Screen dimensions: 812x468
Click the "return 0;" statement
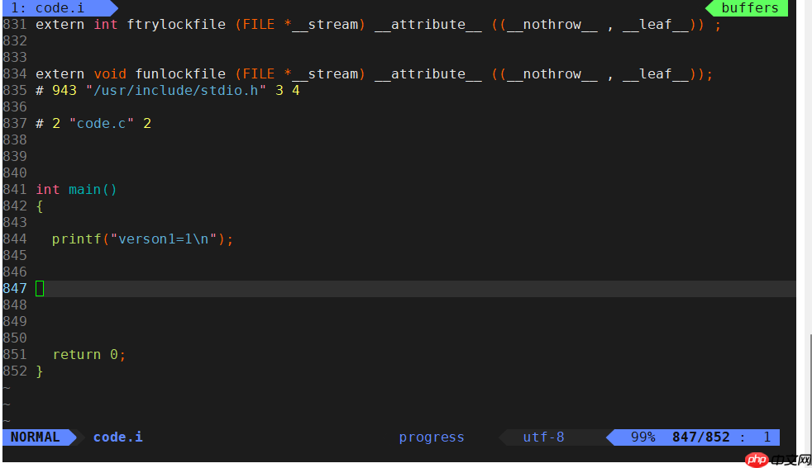coord(89,355)
